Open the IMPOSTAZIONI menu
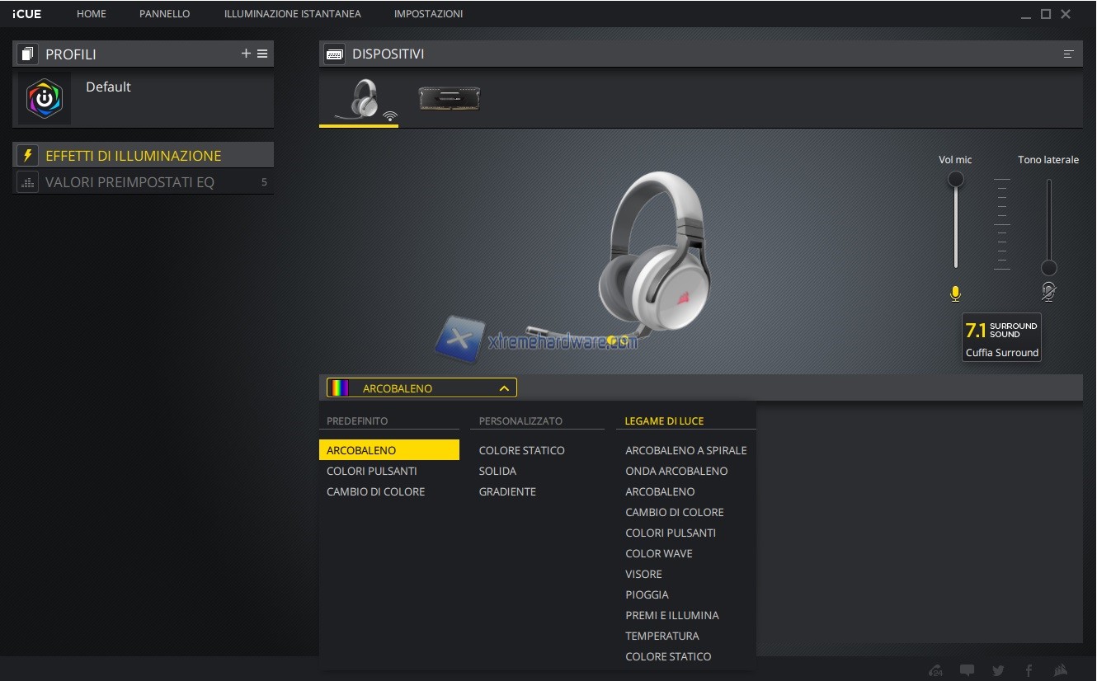 (x=428, y=14)
